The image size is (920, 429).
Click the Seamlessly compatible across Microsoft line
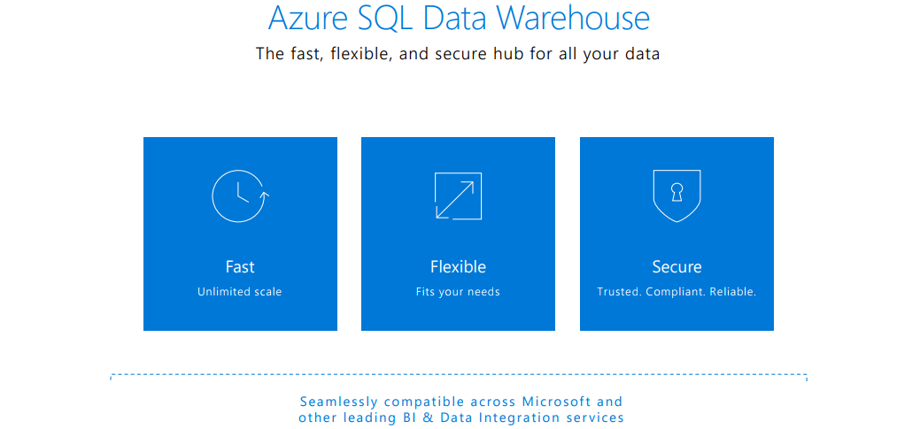click(460, 402)
